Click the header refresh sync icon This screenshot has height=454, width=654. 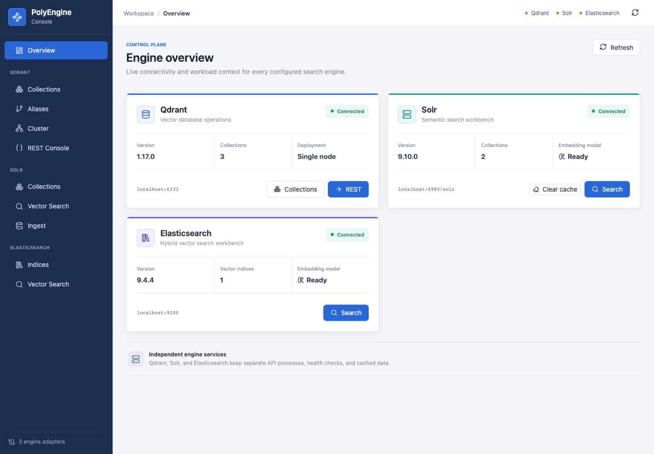tap(635, 13)
